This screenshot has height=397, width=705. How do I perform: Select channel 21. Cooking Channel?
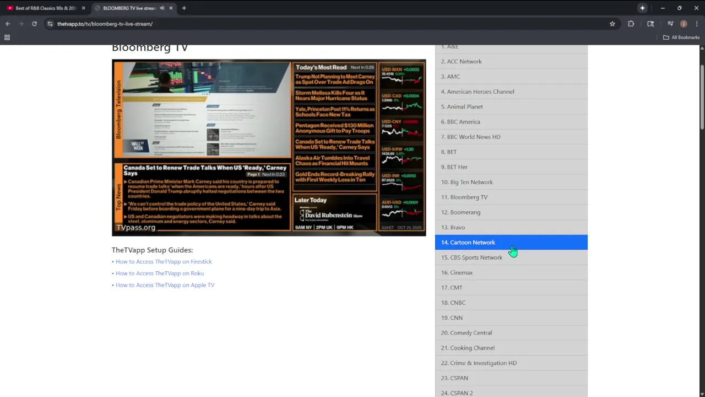(x=511, y=348)
